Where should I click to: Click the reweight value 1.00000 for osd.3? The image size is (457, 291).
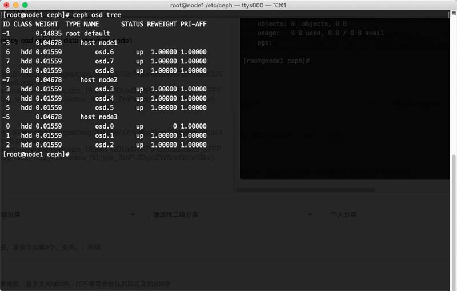coord(163,89)
